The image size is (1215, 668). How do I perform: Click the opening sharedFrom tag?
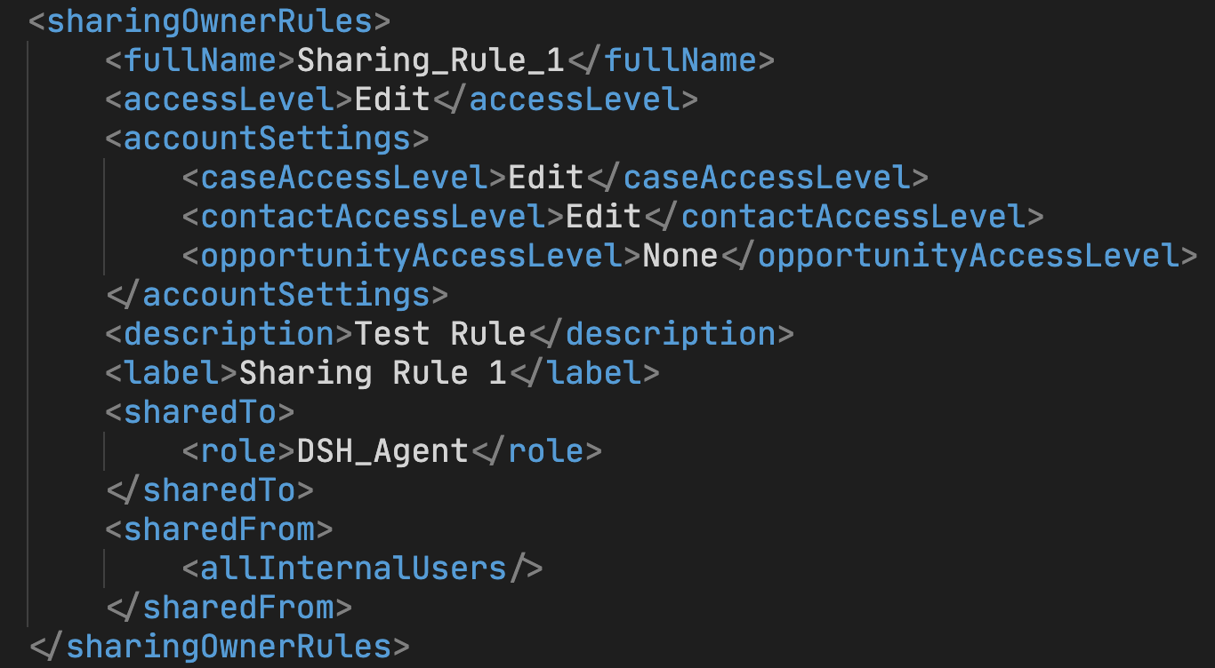tap(220, 529)
